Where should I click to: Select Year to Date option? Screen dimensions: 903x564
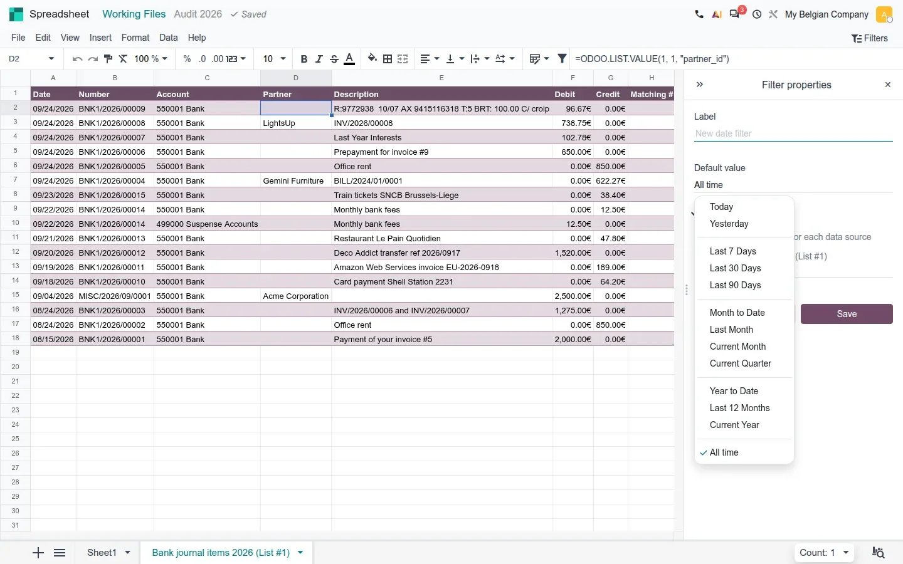coord(744,391)
